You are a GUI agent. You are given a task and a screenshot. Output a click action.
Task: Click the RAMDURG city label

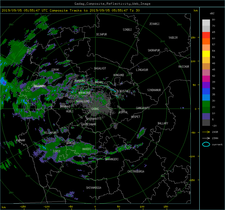pos(80,81)
